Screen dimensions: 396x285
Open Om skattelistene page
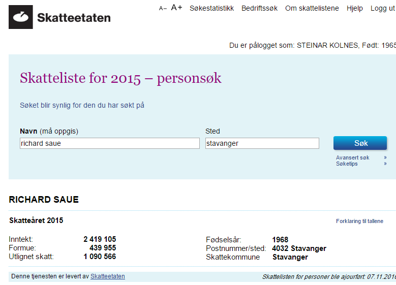click(312, 8)
